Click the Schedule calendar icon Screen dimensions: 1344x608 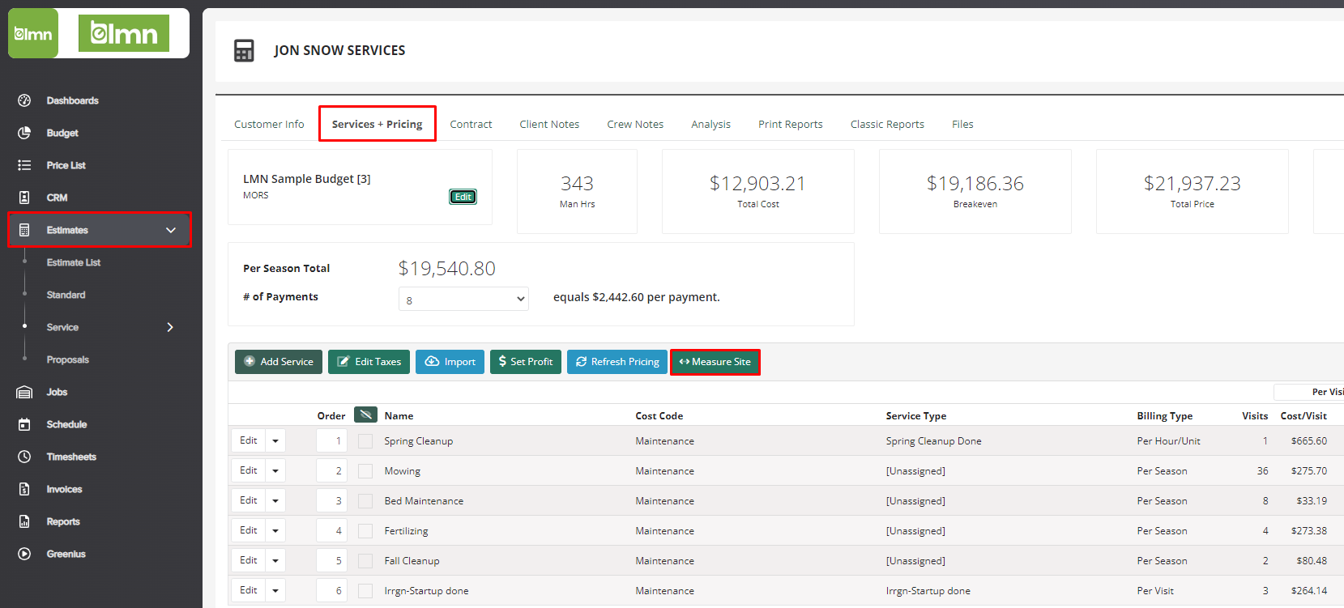(24, 424)
